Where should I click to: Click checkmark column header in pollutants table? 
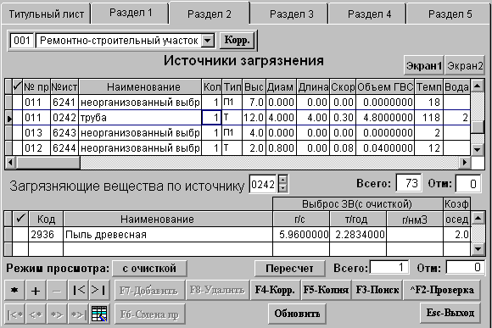click(20, 219)
